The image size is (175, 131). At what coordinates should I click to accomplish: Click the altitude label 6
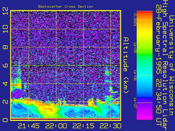coord(5,65)
